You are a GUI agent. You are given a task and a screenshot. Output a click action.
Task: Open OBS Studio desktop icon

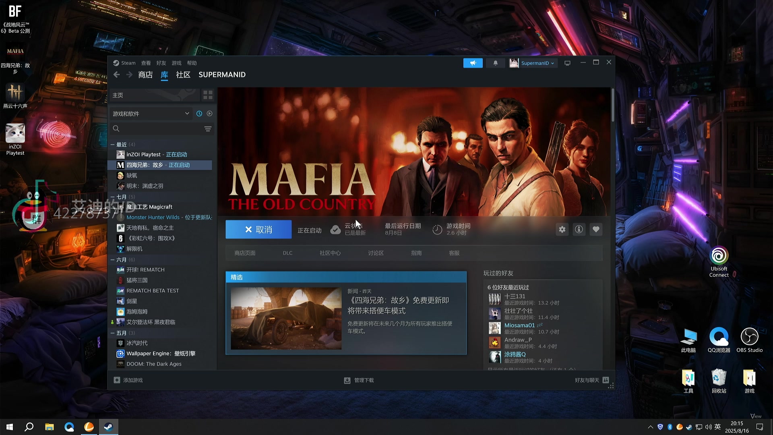pos(749,340)
